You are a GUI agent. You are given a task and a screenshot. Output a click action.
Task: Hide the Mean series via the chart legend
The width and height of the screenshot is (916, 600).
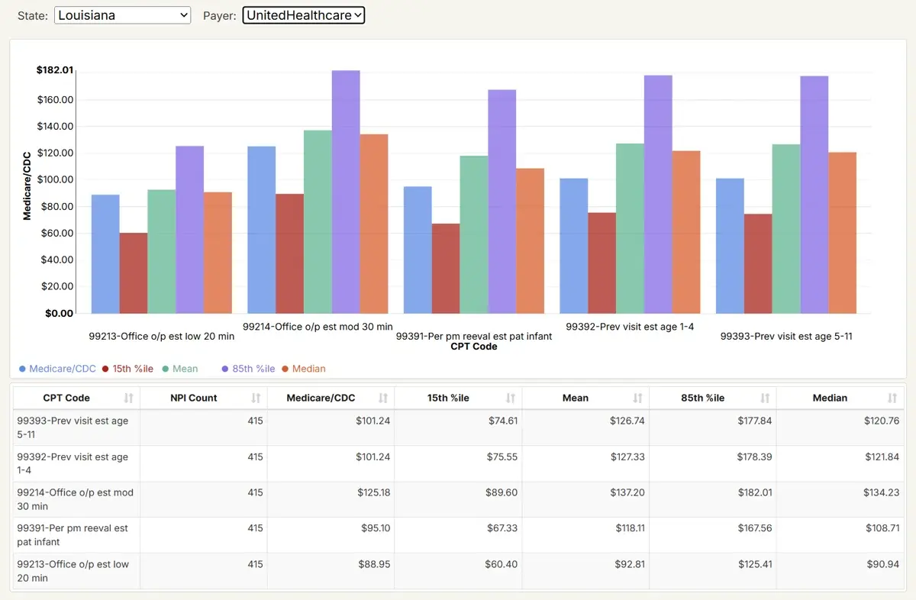click(x=165, y=369)
